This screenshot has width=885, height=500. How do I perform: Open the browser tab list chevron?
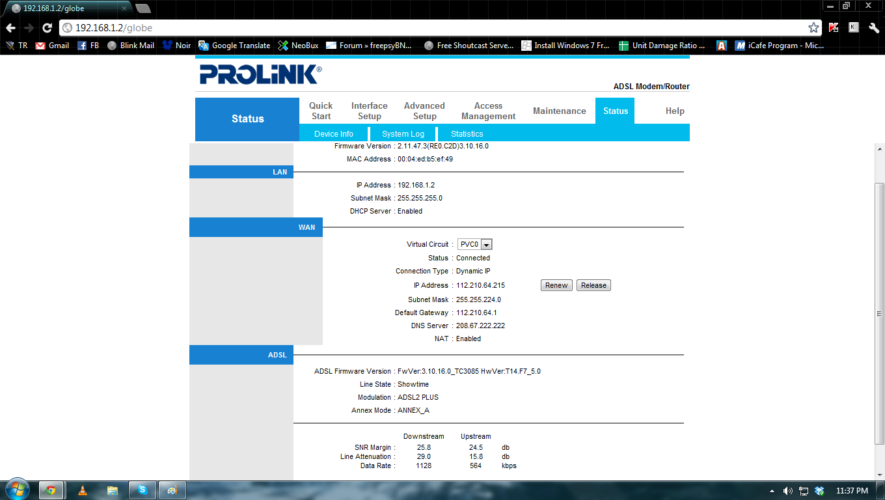(144, 9)
